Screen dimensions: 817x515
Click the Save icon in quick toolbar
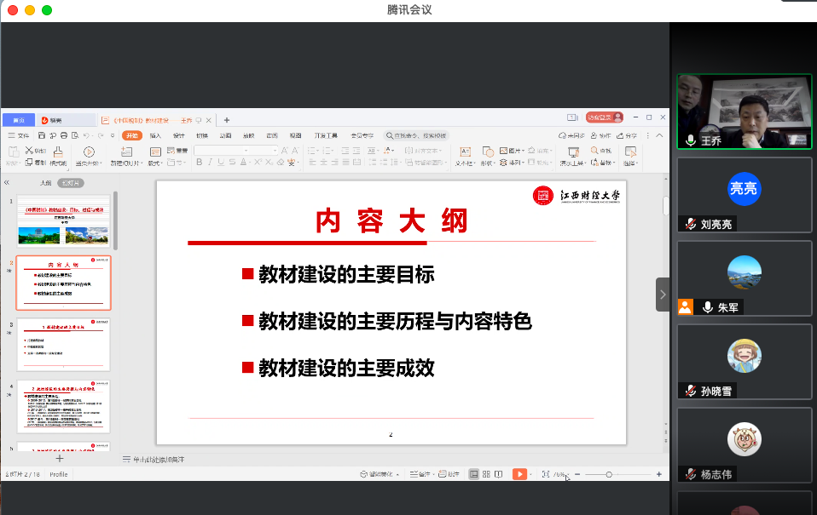pyautogui.click(x=42, y=135)
